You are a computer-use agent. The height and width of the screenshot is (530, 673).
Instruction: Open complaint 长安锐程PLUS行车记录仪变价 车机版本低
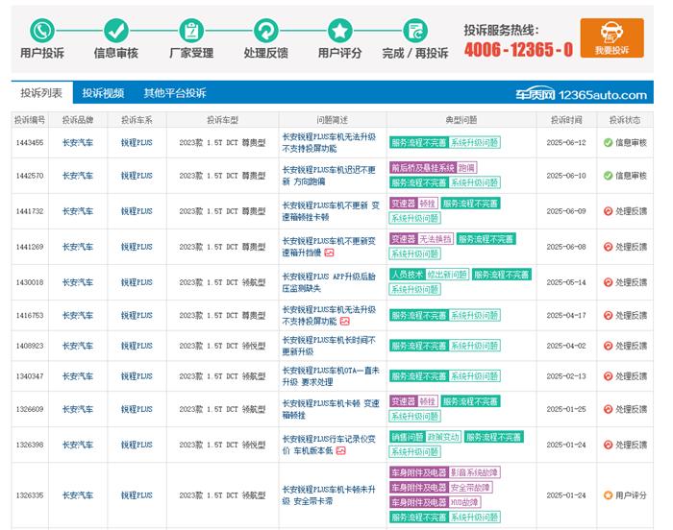(x=329, y=445)
